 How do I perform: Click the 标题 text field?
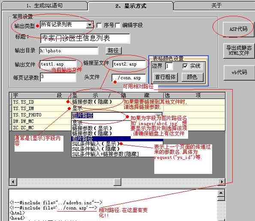click(x=85, y=39)
